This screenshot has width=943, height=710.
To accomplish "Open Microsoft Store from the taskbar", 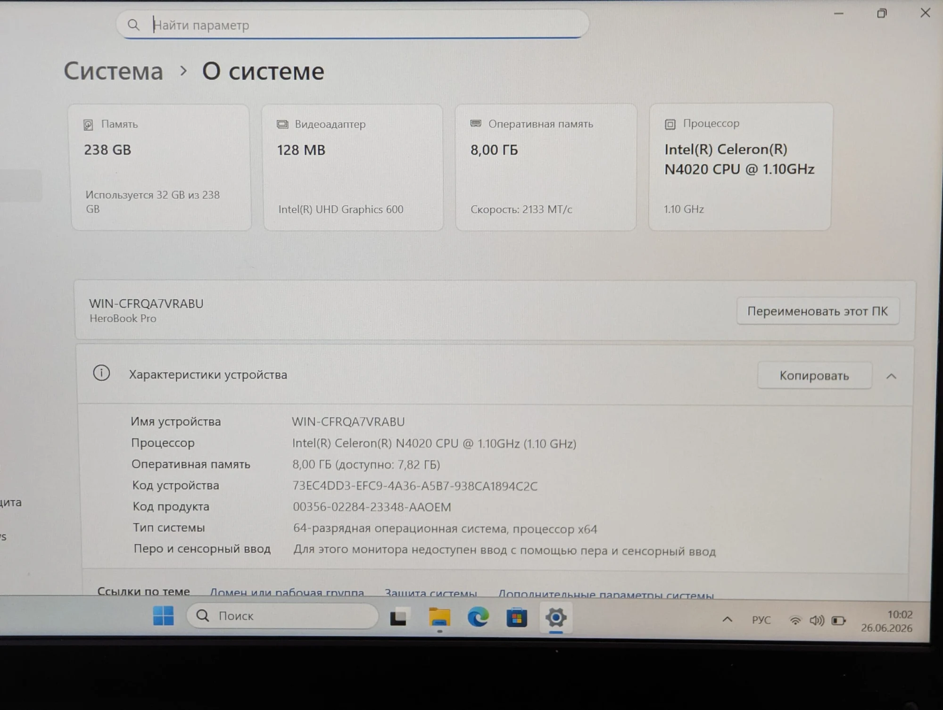I will 517,617.
